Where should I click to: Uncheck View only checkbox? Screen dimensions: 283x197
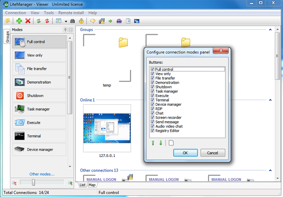152,74
